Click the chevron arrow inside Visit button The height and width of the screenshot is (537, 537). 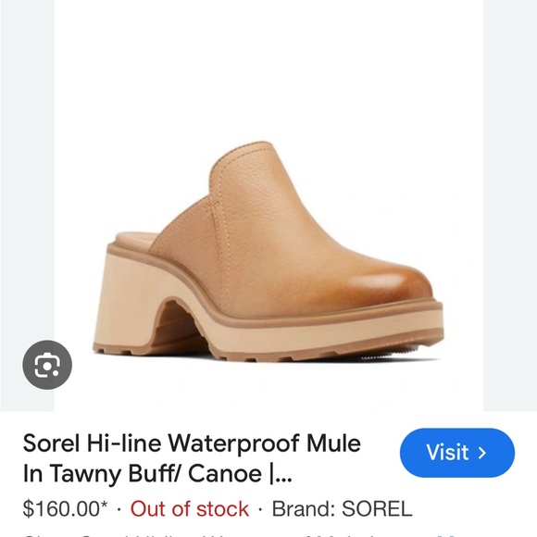point(481,453)
